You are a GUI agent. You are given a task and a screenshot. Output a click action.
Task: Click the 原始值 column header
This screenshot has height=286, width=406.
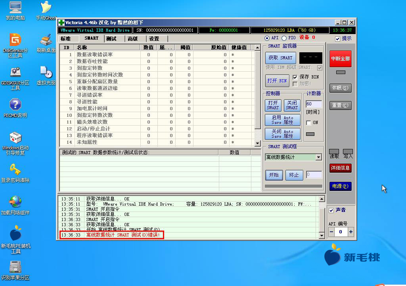211,48
